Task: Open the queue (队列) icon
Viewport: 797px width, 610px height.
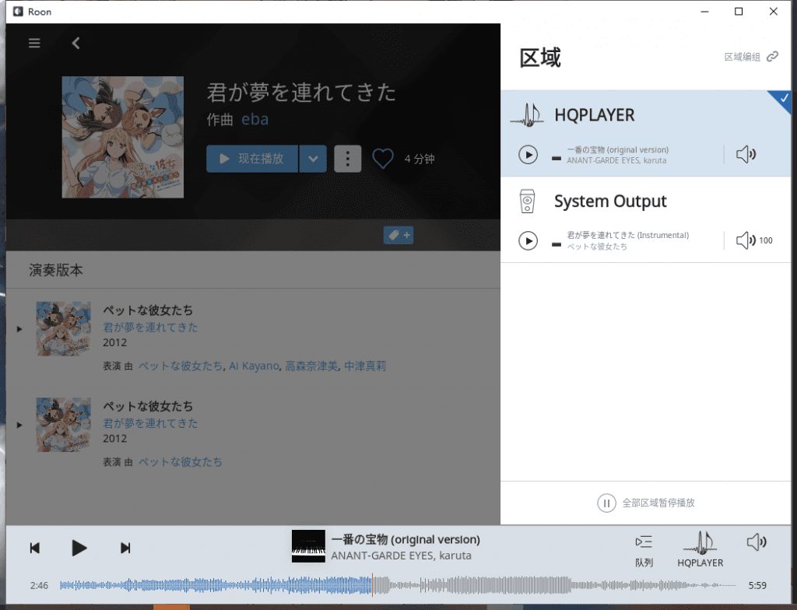Action: pos(644,549)
